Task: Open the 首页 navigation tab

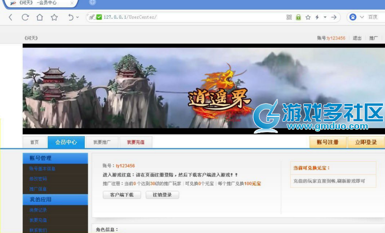Action: 35,142
